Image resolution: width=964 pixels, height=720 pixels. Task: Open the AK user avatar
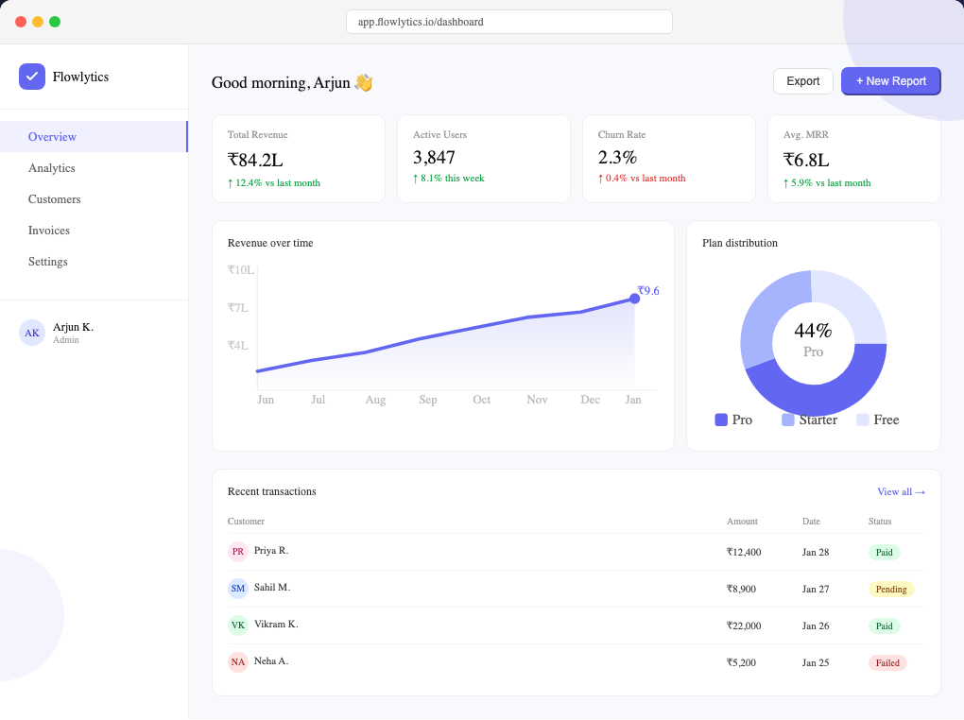click(x=32, y=333)
